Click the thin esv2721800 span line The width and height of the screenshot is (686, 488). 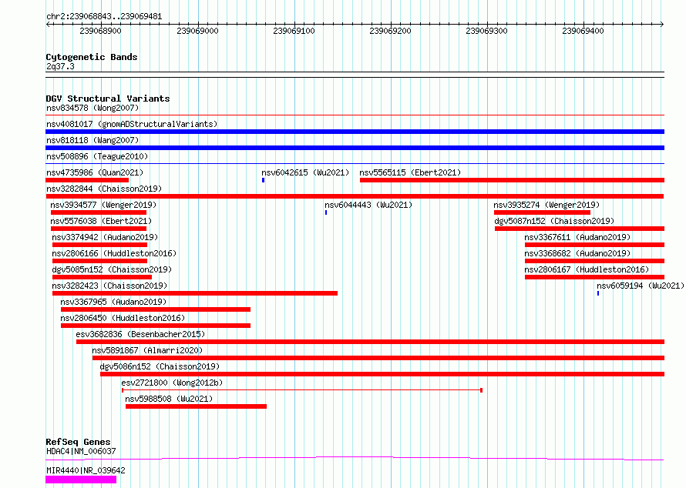pos(302,390)
